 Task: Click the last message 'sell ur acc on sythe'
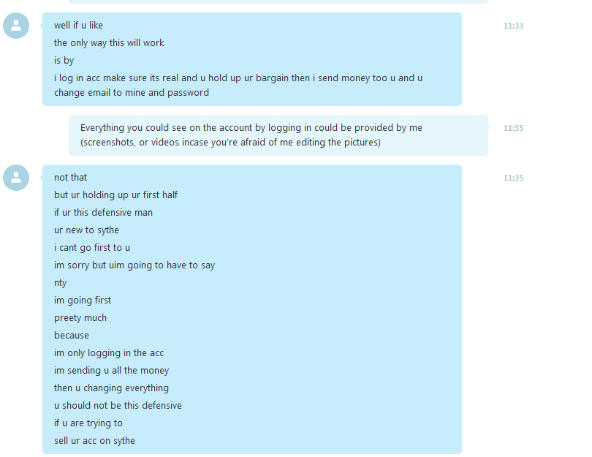pyautogui.click(x=94, y=441)
